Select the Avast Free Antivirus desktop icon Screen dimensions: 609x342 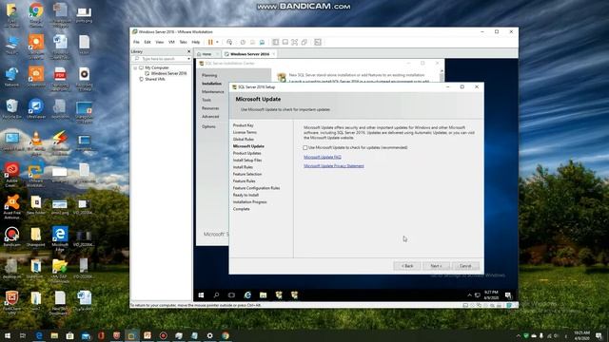(12, 207)
